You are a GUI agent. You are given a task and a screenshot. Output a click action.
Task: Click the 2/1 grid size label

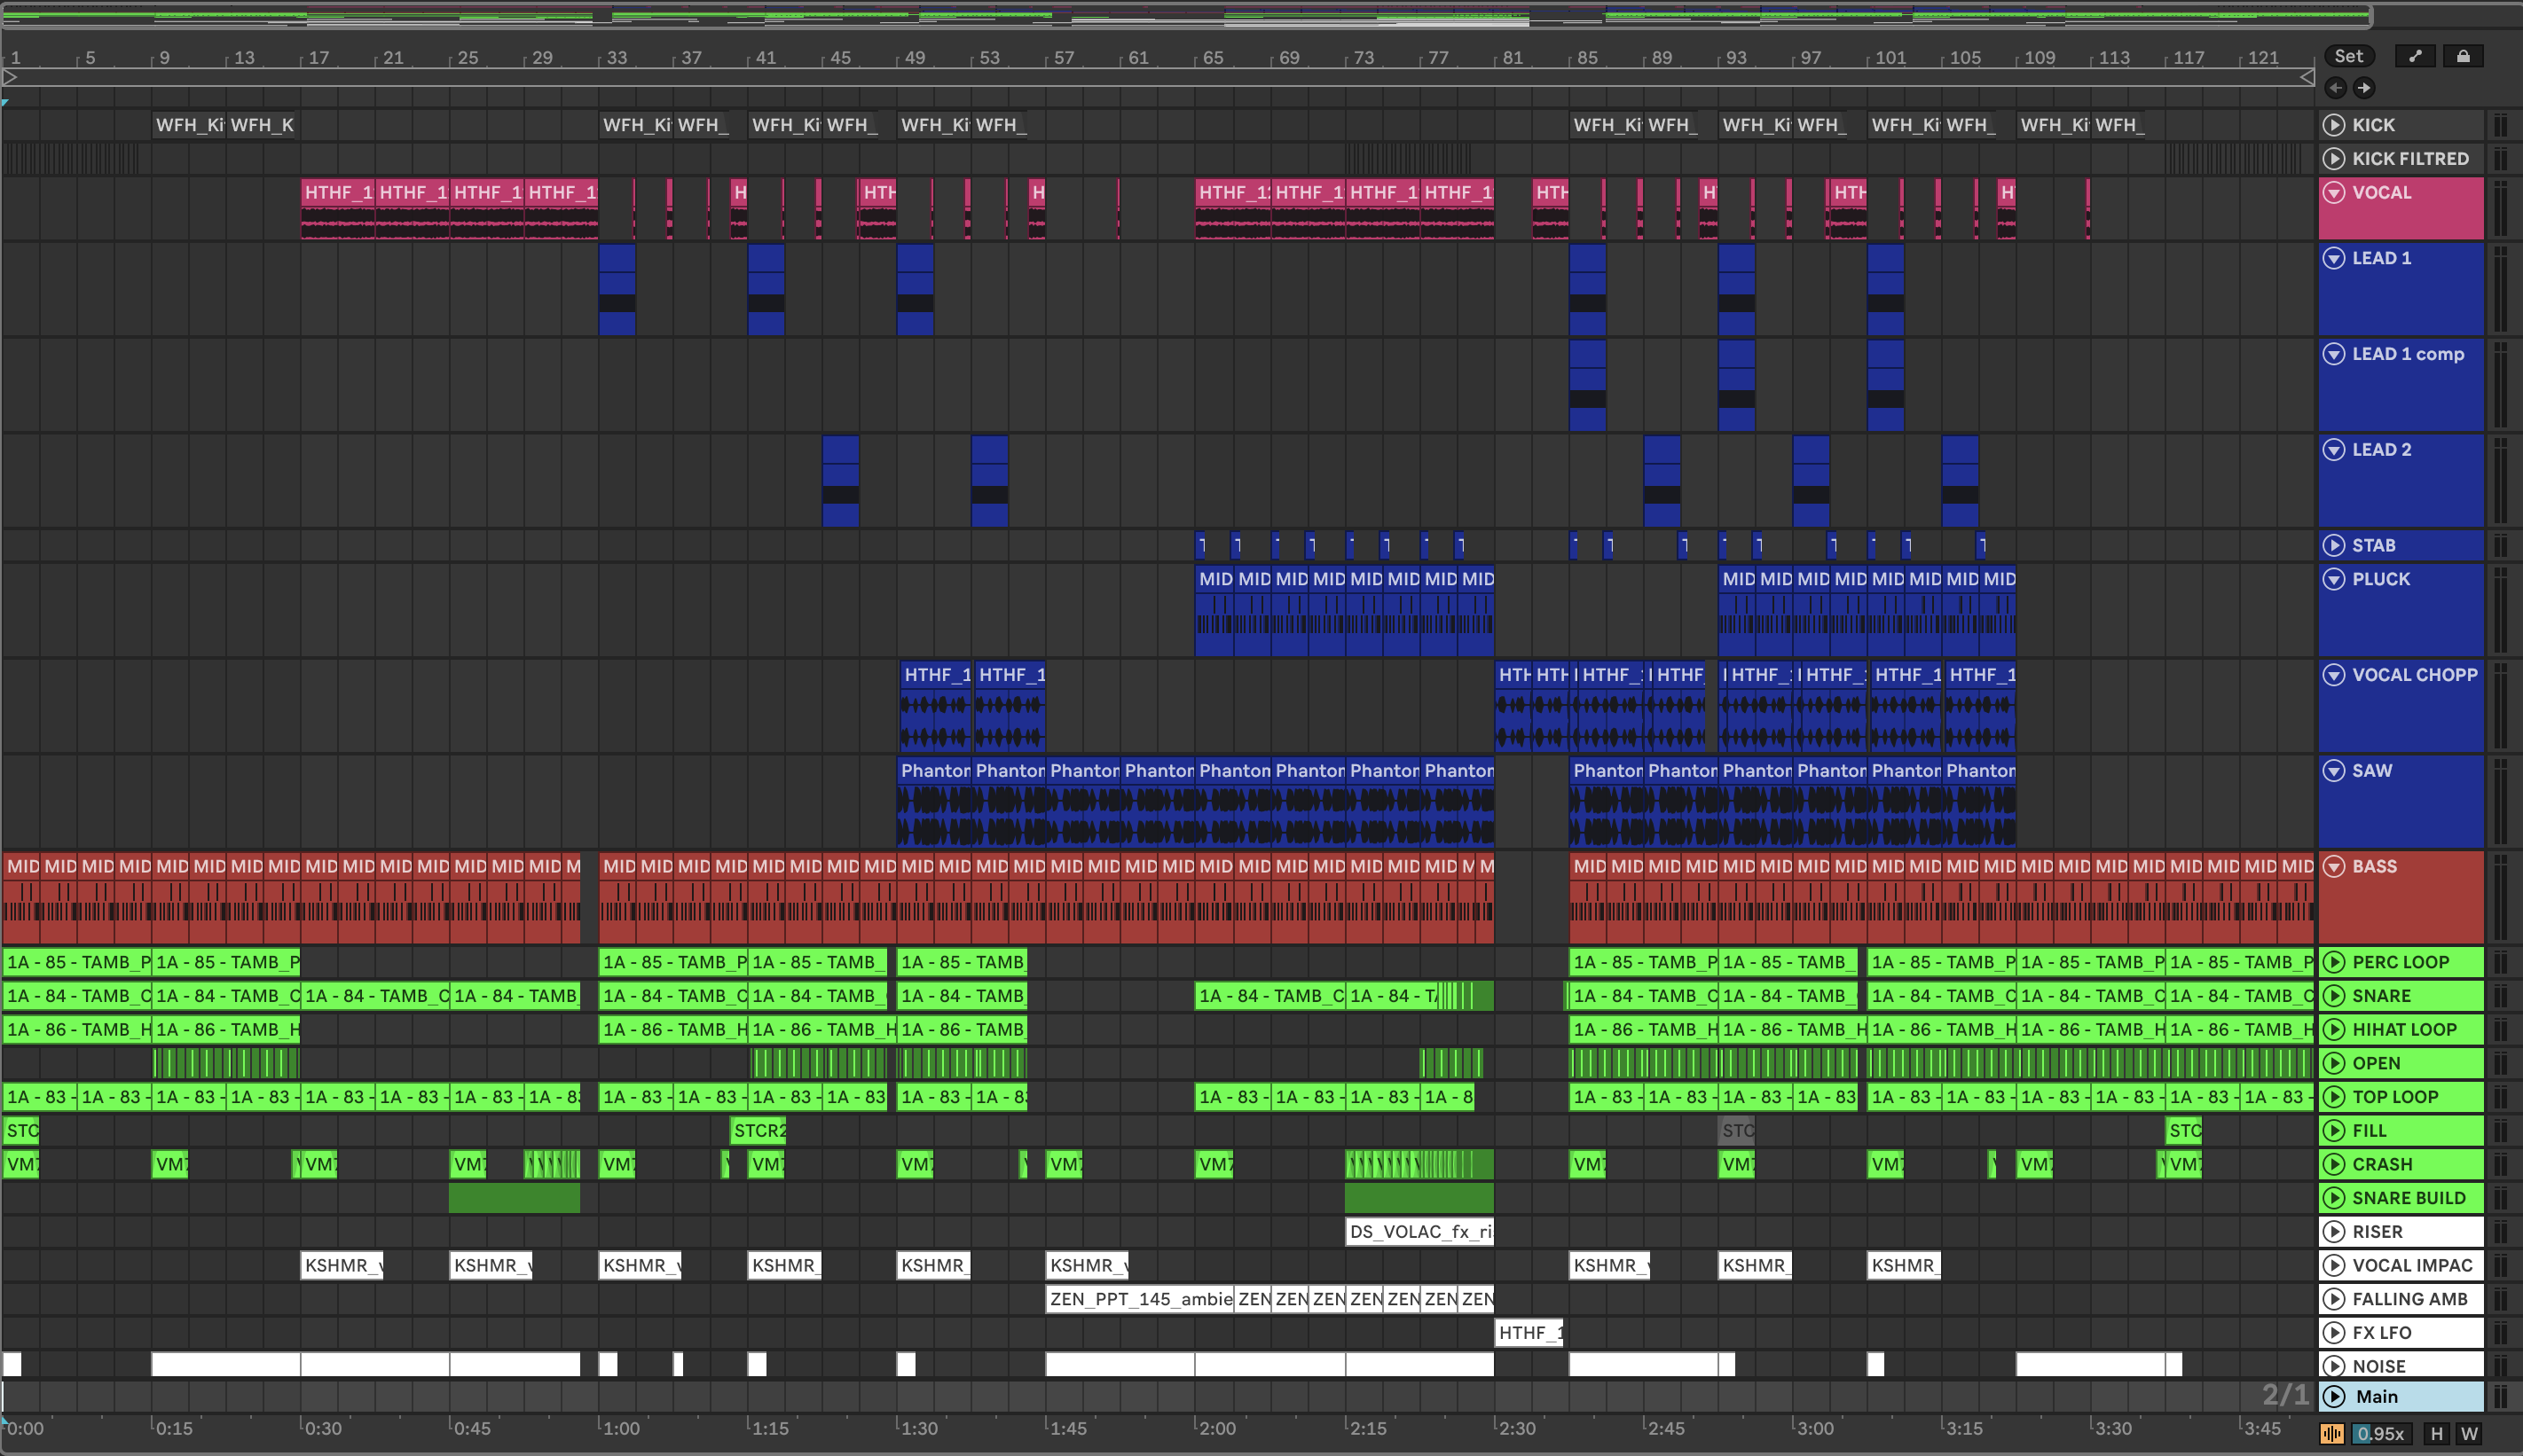2286,1395
